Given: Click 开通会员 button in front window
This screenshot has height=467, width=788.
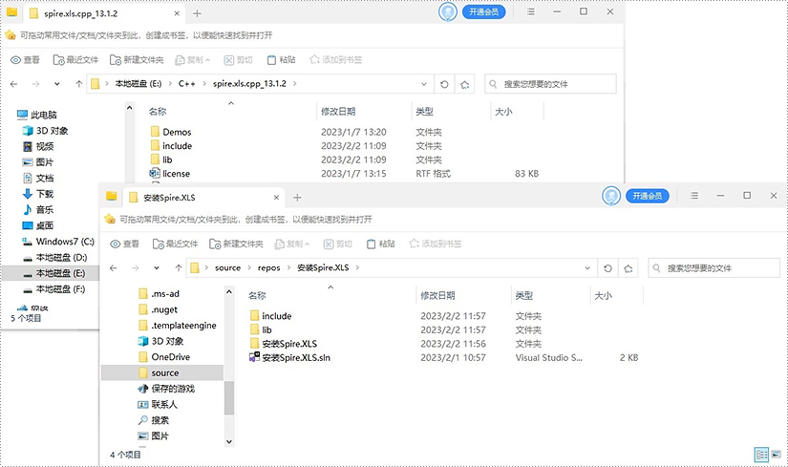Looking at the screenshot, I should click(x=648, y=196).
